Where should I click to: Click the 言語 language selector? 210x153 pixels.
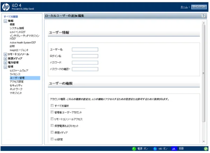pos(181,148)
